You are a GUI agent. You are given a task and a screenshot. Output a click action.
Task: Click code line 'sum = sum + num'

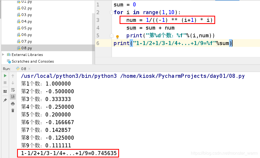pos(150,28)
